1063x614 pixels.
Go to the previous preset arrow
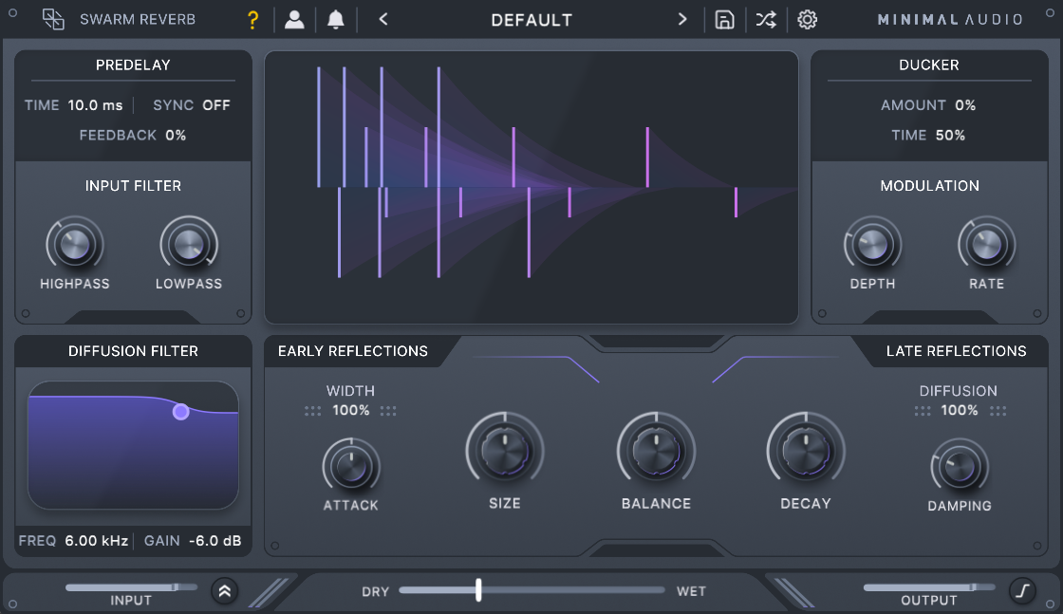pos(382,20)
